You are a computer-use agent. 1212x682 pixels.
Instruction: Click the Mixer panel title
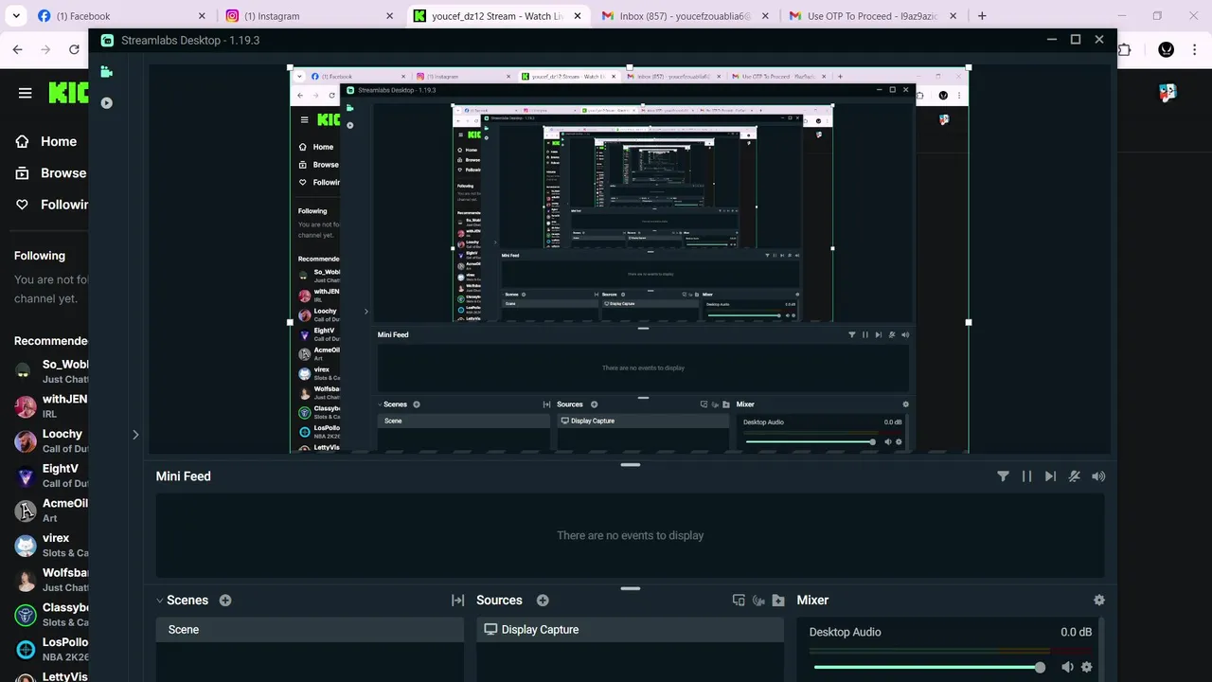point(812,601)
